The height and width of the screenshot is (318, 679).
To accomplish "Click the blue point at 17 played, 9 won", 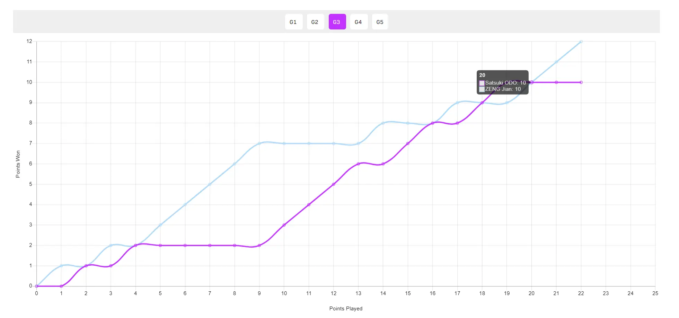I will coord(457,103).
